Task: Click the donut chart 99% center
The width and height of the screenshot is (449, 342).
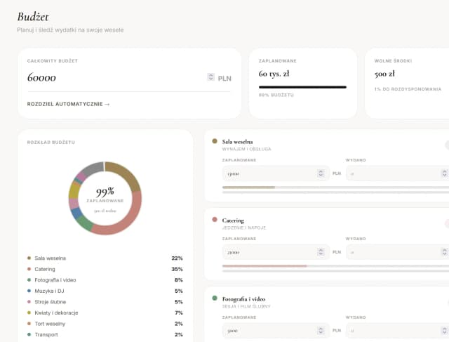Action: [x=105, y=192]
